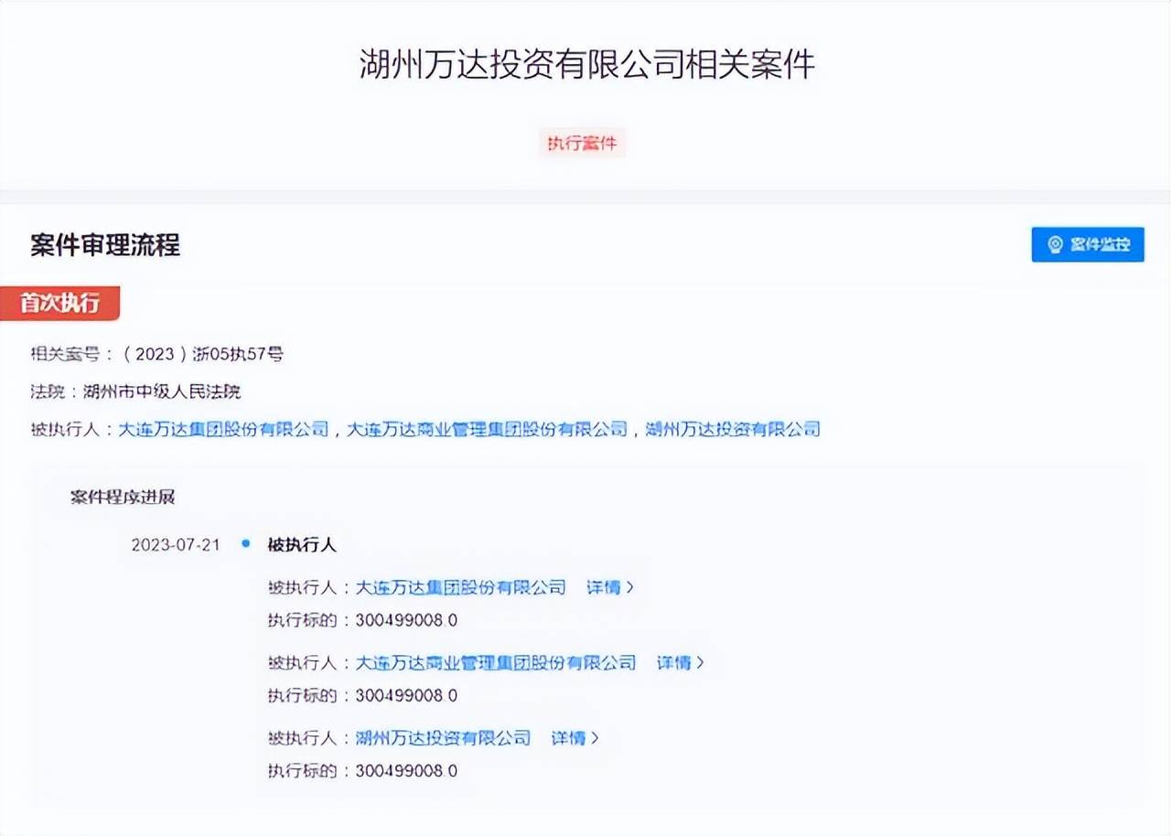Click the location icon in 案件监控 button
1171x836 pixels.
[1055, 244]
